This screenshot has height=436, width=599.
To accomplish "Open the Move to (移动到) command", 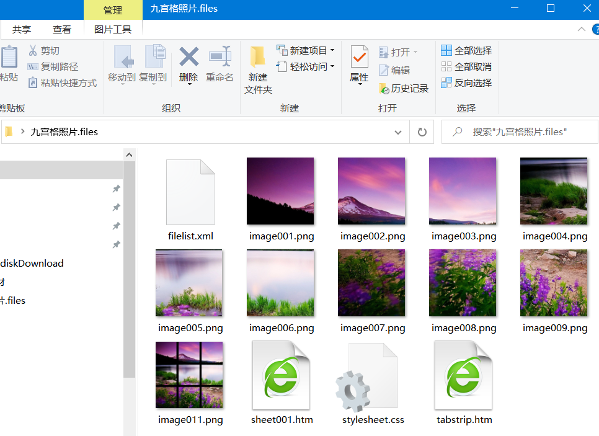I will tap(122, 64).
